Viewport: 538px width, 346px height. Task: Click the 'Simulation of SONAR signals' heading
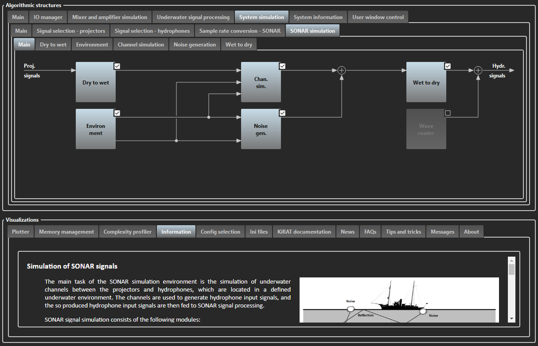pos(72,266)
